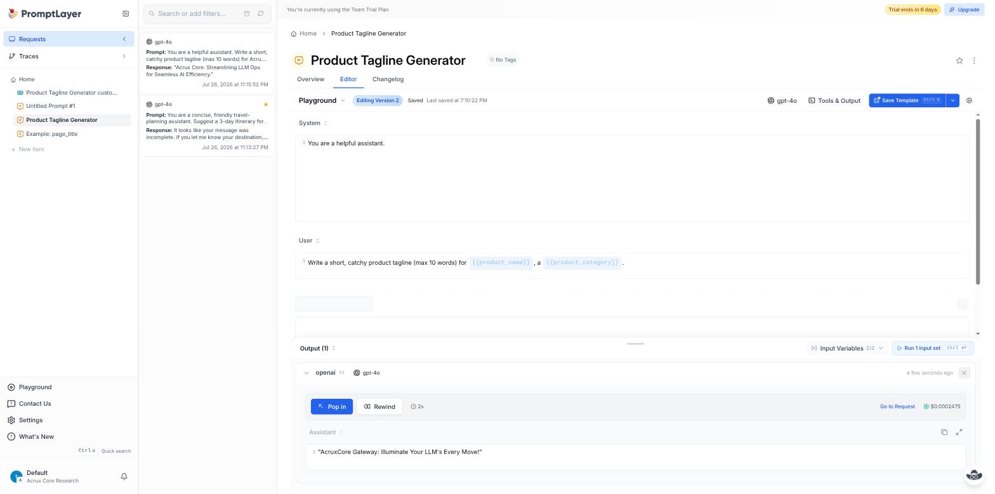Open the Save Template dropdown arrow
The height and width of the screenshot is (494, 995).
tap(952, 100)
